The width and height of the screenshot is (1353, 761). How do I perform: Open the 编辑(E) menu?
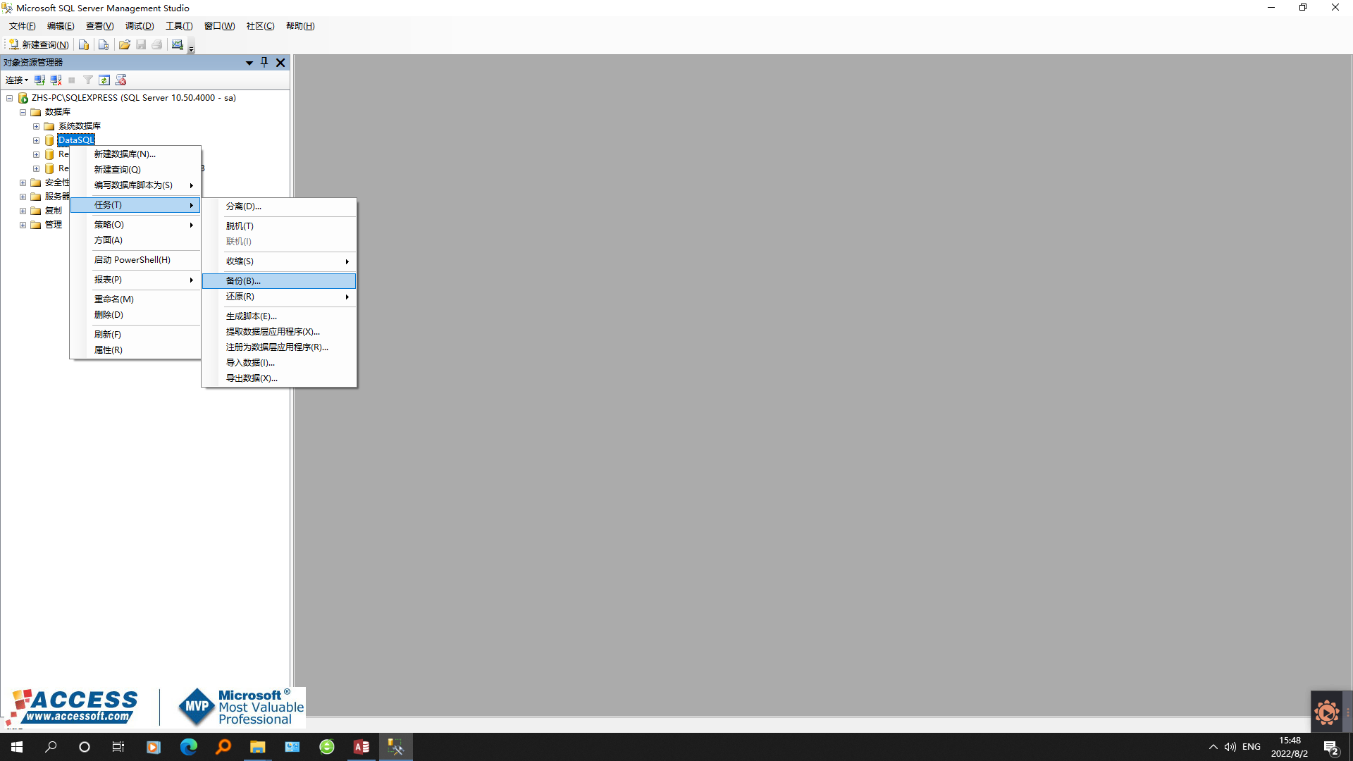(x=61, y=26)
